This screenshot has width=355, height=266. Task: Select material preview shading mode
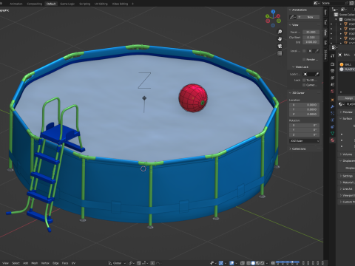257,263
